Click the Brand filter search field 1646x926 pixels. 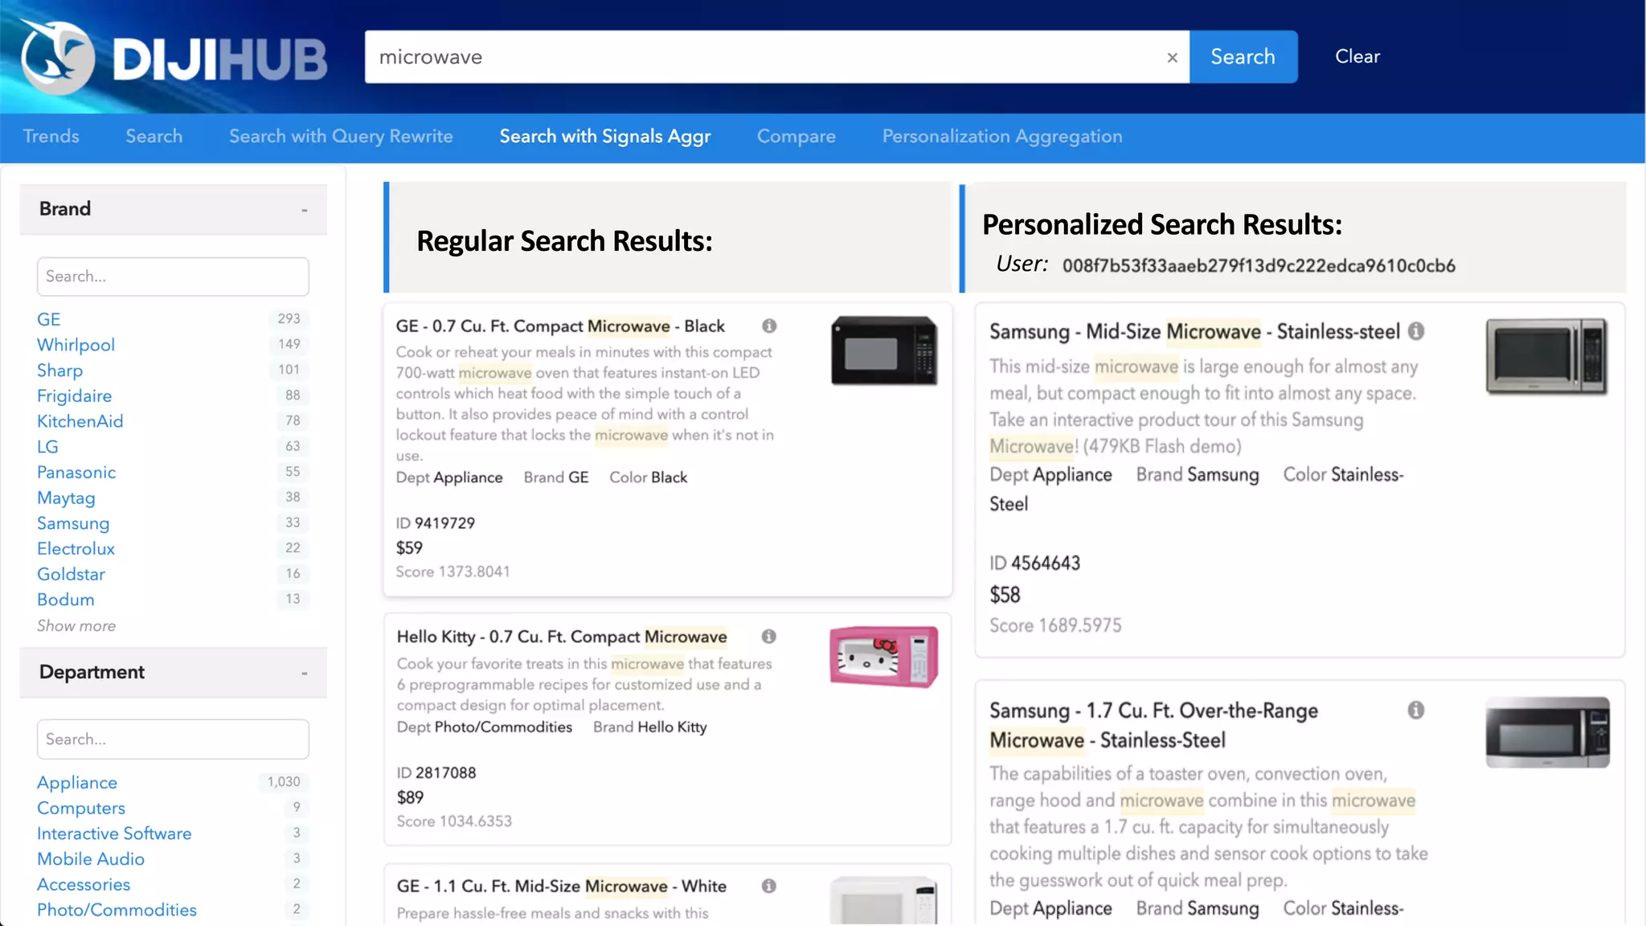173,277
